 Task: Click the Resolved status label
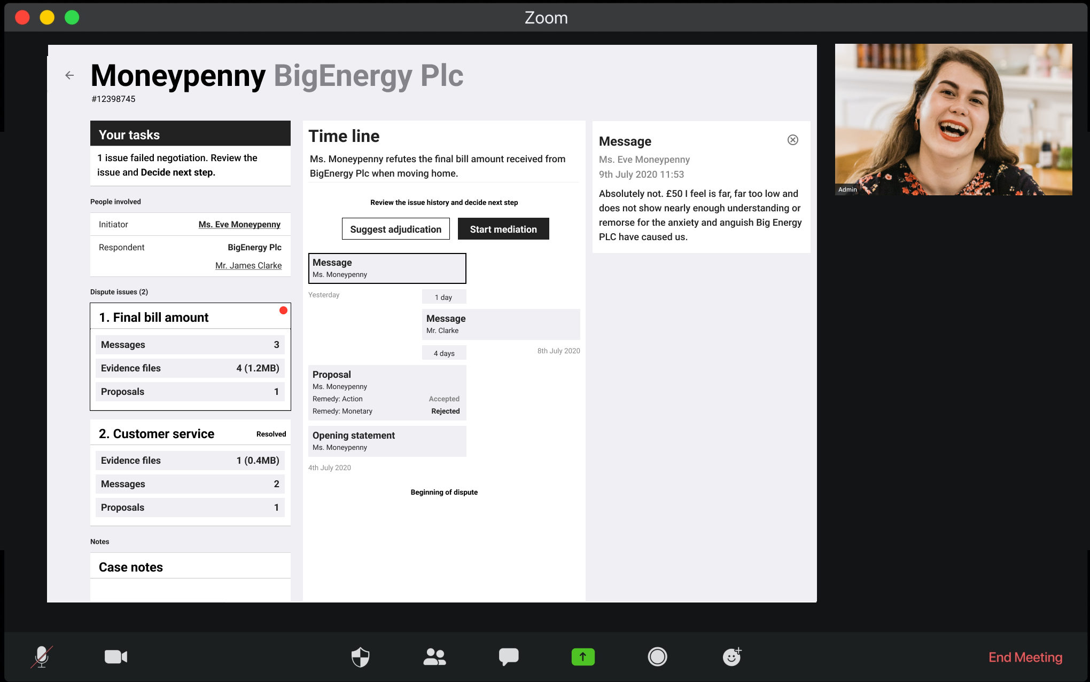pyautogui.click(x=271, y=434)
